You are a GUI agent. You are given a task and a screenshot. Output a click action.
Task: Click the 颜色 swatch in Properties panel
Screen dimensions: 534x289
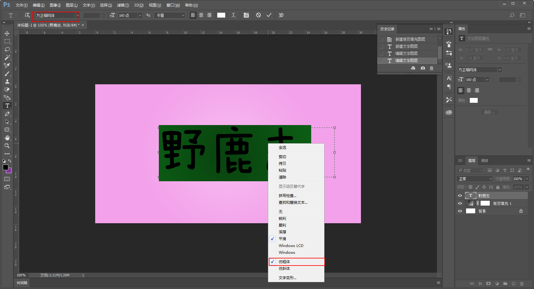pyautogui.click(x=474, y=100)
